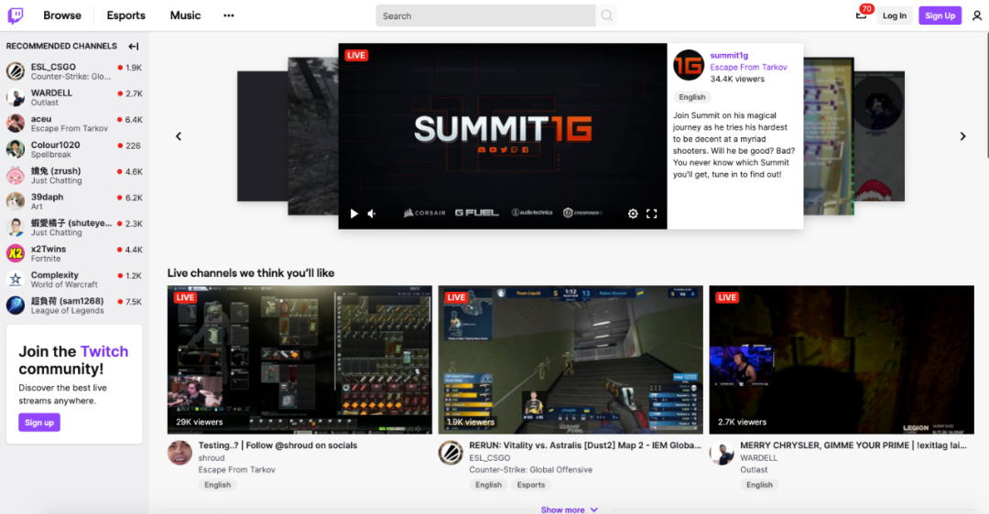Go to previous carousel stream
Image resolution: width=989 pixels, height=514 pixels.
coord(179,136)
